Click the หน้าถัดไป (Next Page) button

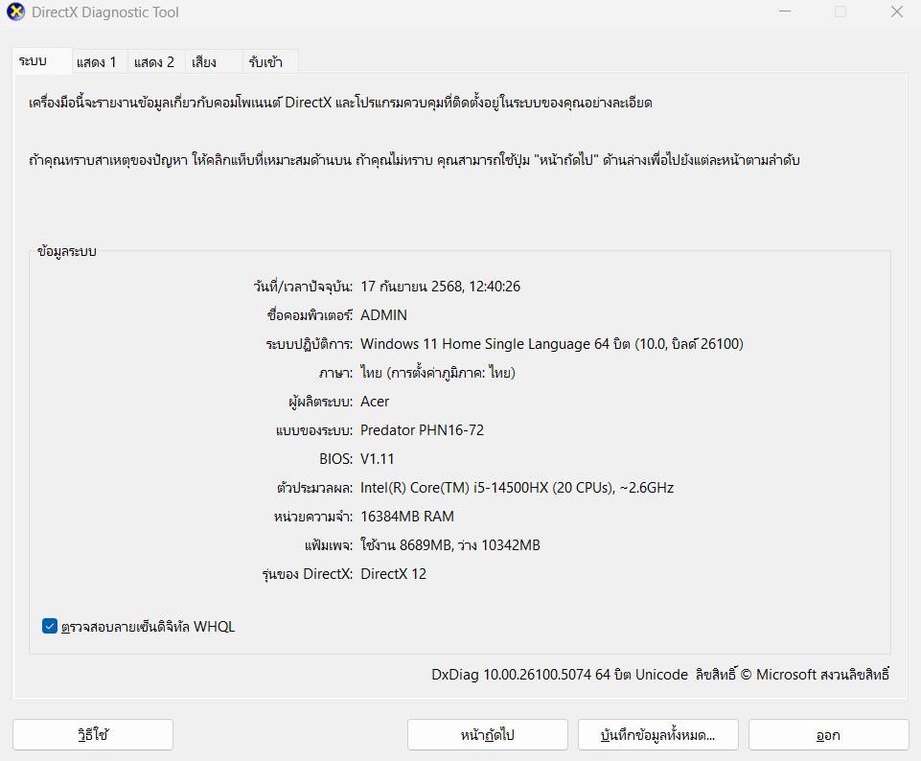pos(487,734)
